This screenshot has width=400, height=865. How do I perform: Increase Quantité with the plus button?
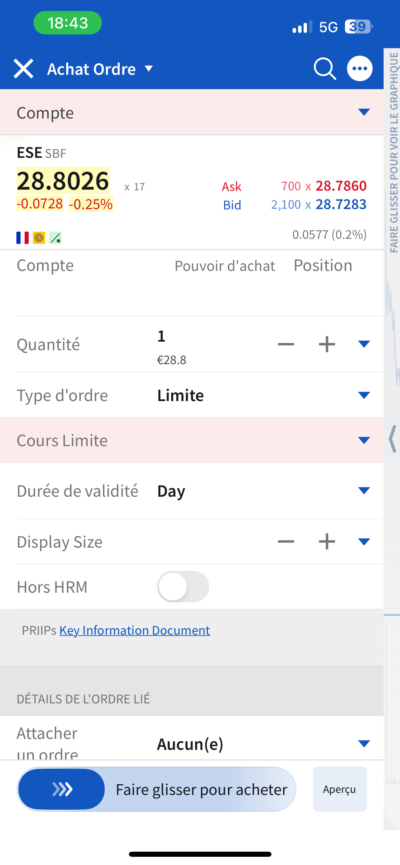327,344
